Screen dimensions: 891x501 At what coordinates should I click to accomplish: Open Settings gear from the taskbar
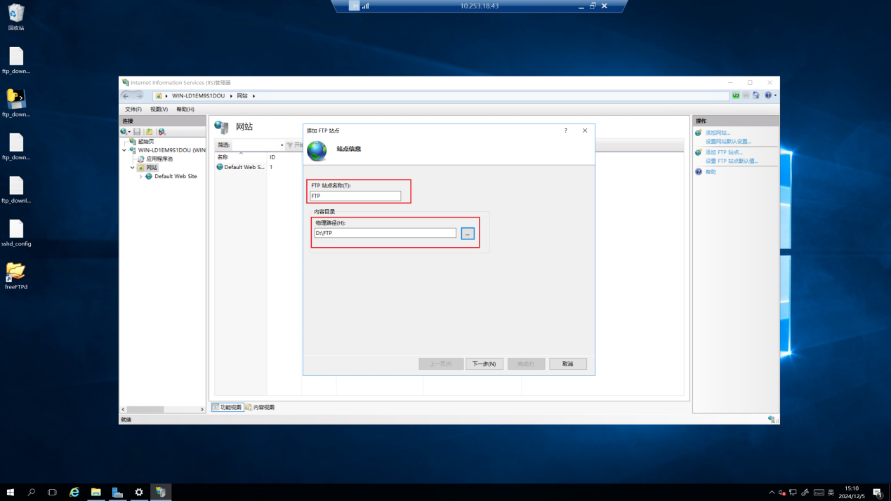click(x=139, y=493)
